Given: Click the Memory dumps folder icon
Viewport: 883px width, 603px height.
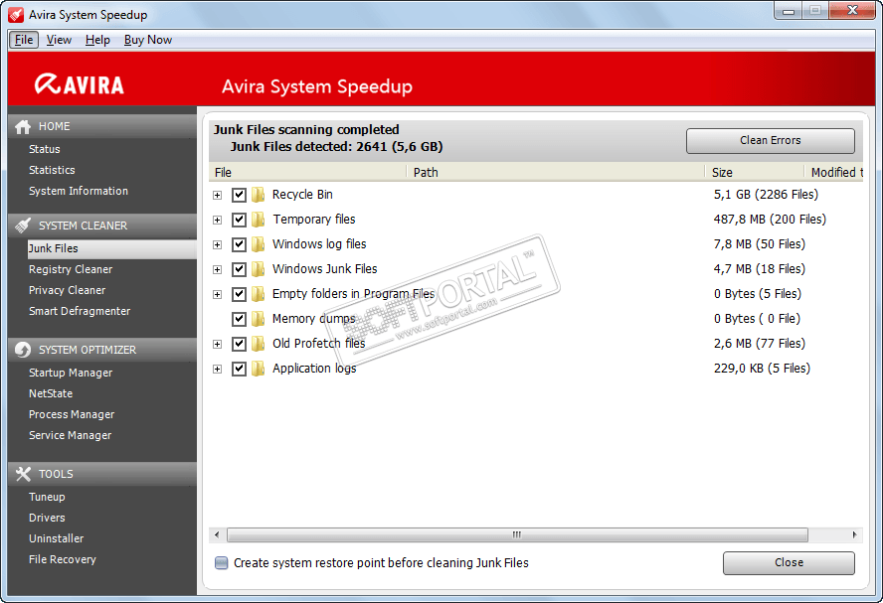Looking at the screenshot, I should click(x=258, y=319).
